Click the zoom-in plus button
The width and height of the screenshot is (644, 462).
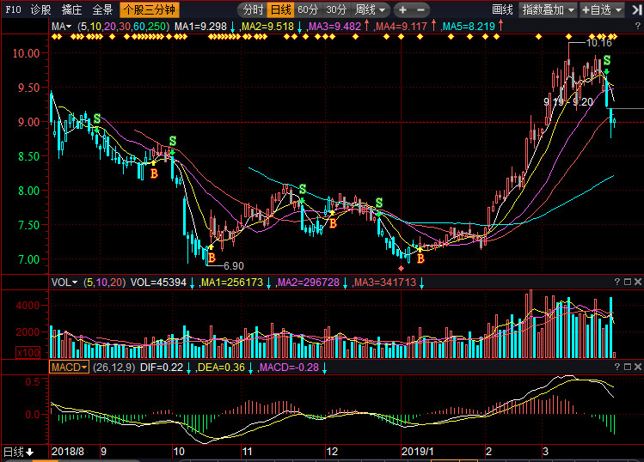point(402,10)
